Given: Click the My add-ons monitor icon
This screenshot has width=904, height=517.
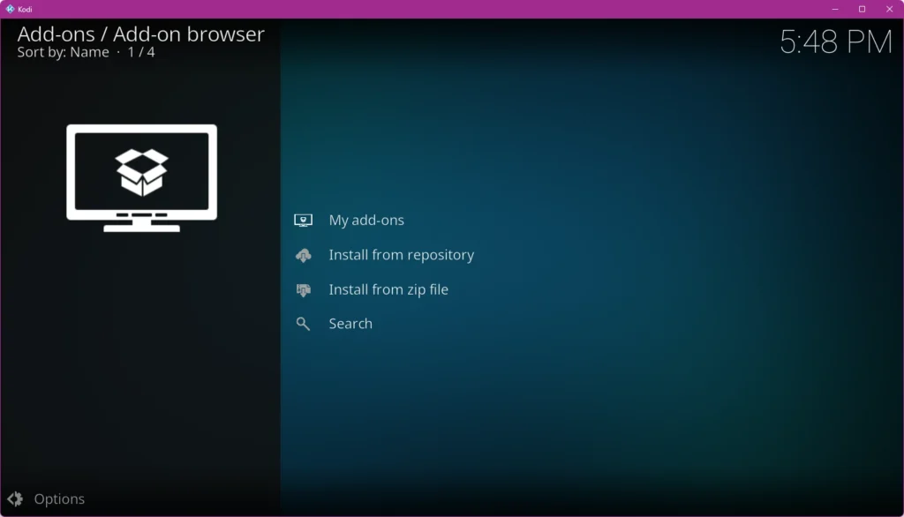Looking at the screenshot, I should point(304,221).
